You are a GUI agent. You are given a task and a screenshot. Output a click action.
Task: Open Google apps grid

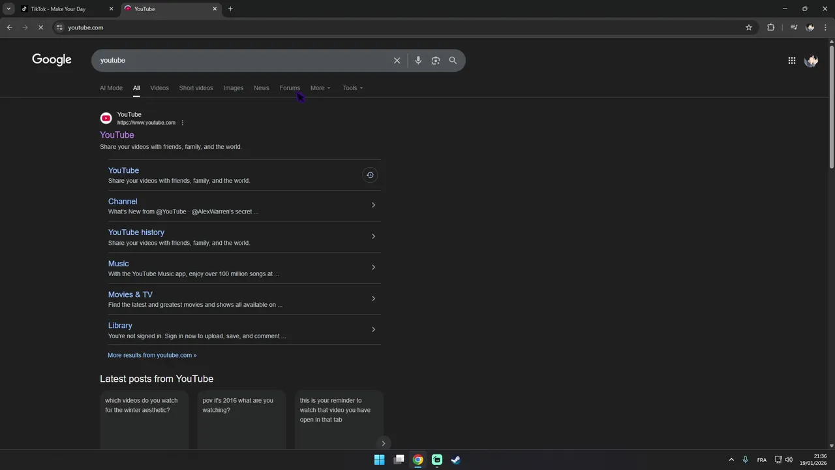click(791, 61)
